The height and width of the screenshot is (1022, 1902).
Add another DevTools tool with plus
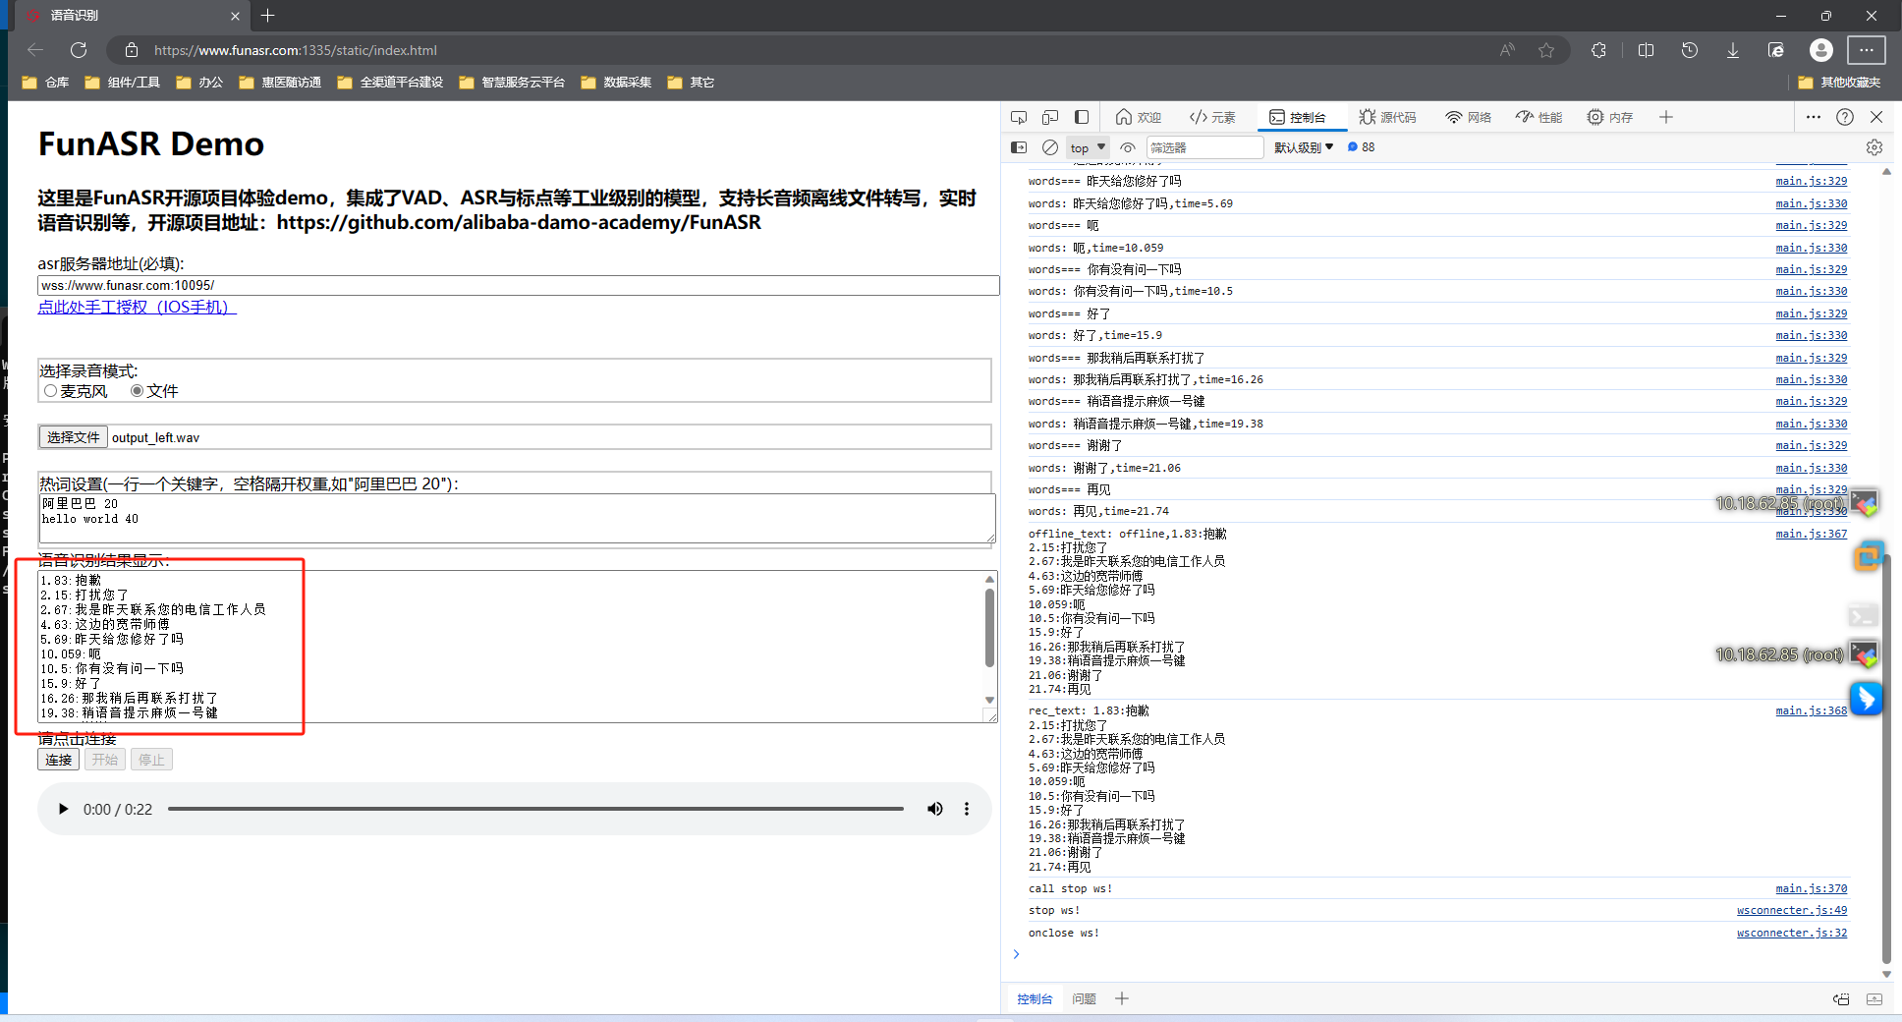pyautogui.click(x=1666, y=117)
